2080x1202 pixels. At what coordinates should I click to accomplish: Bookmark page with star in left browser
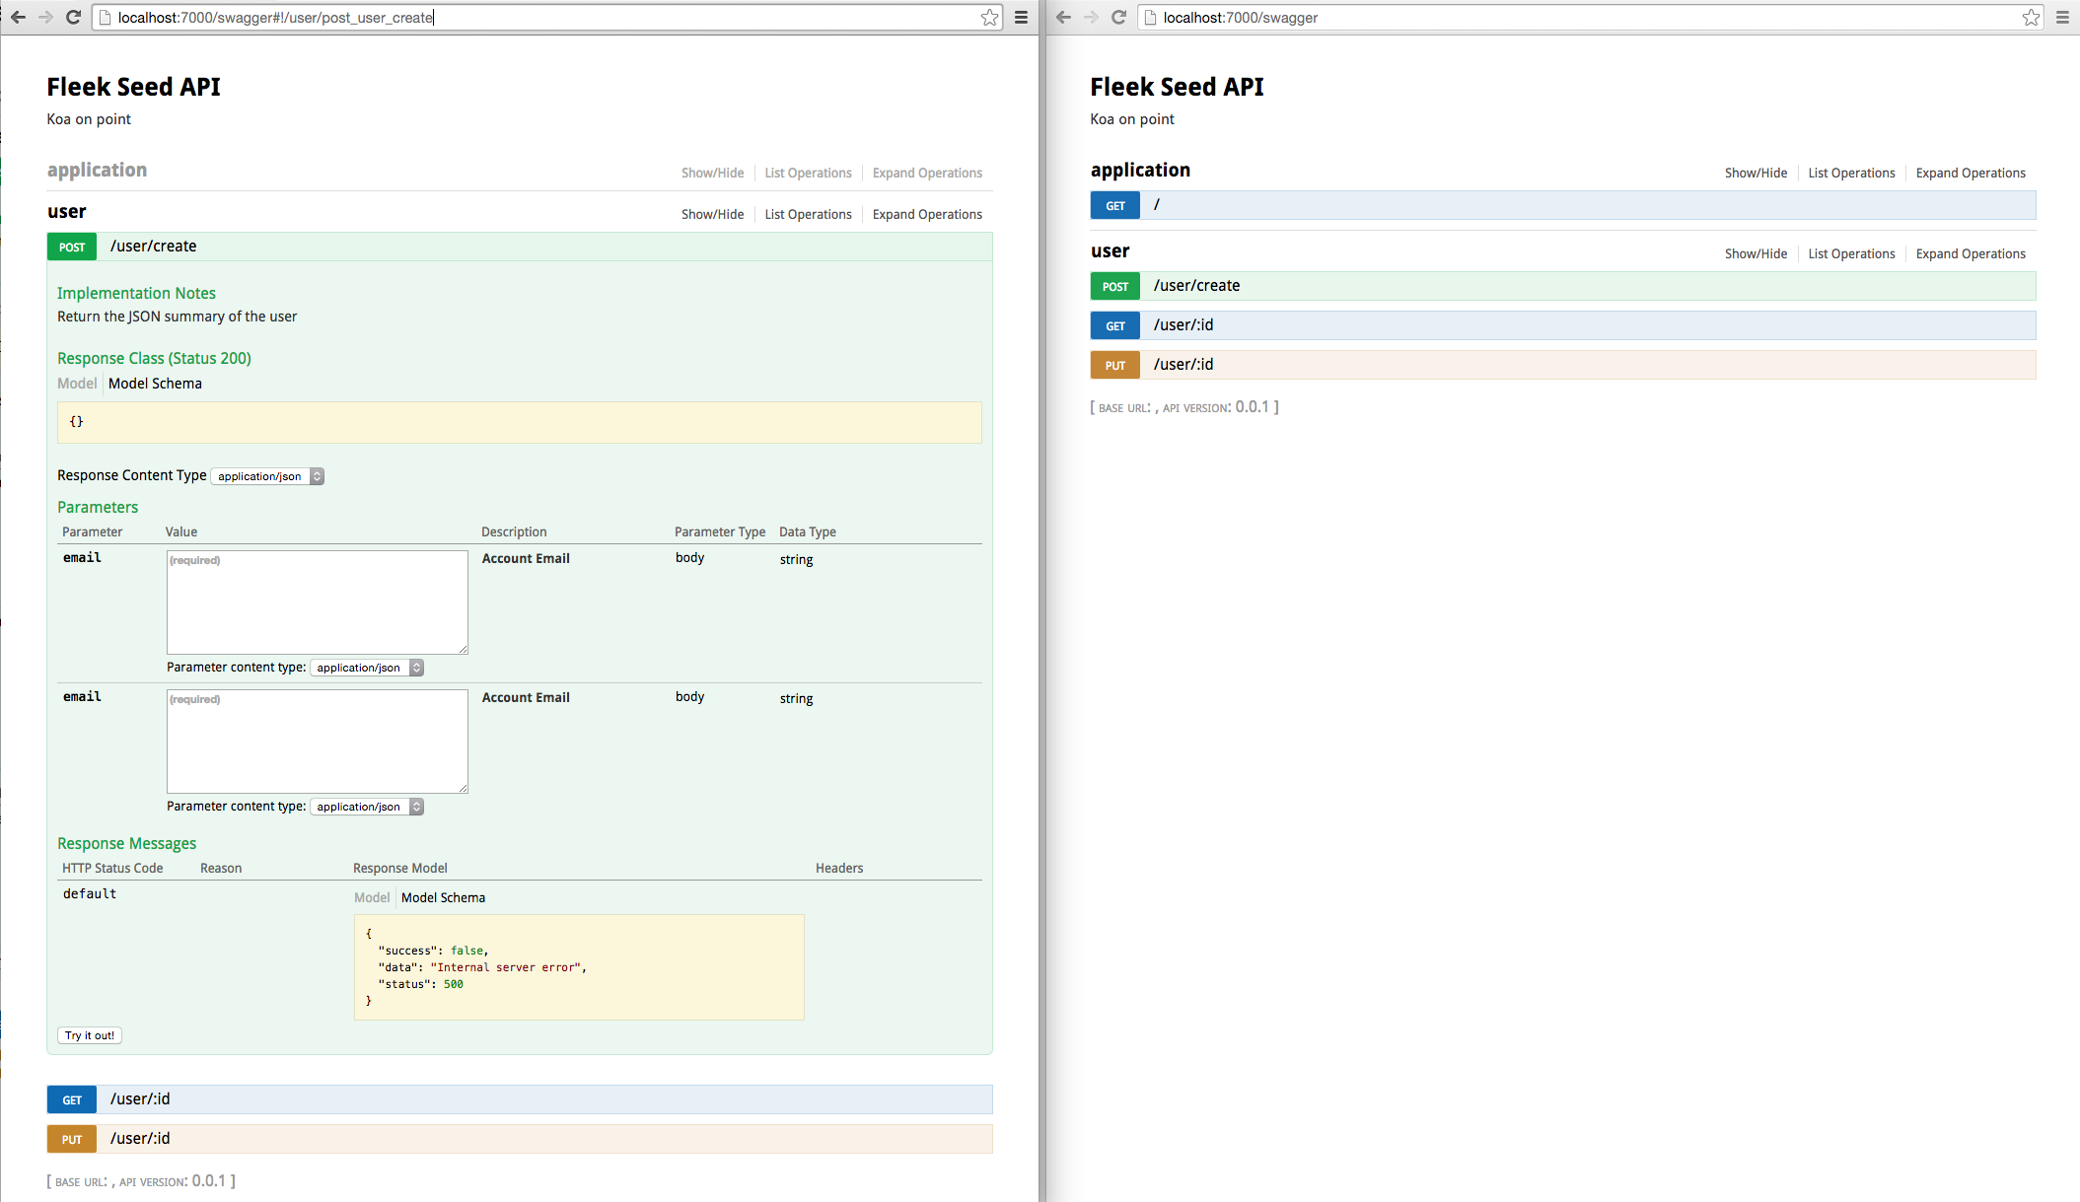[x=989, y=17]
